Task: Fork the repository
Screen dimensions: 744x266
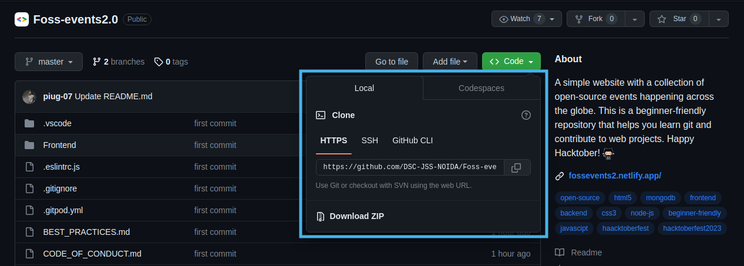Action: (595, 19)
